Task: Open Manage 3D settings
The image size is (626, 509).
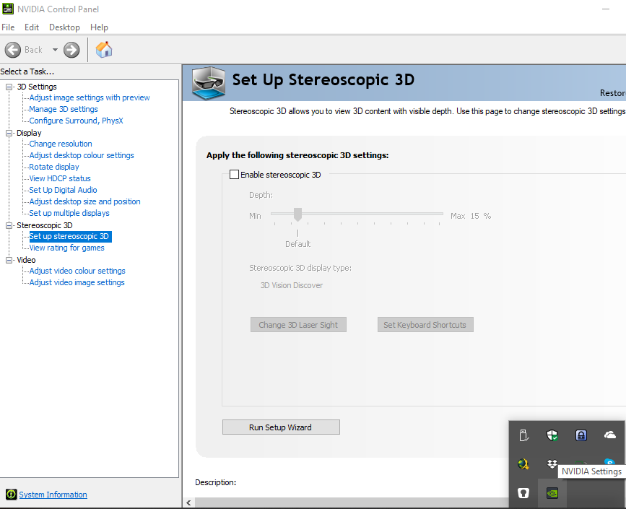Action: point(64,109)
